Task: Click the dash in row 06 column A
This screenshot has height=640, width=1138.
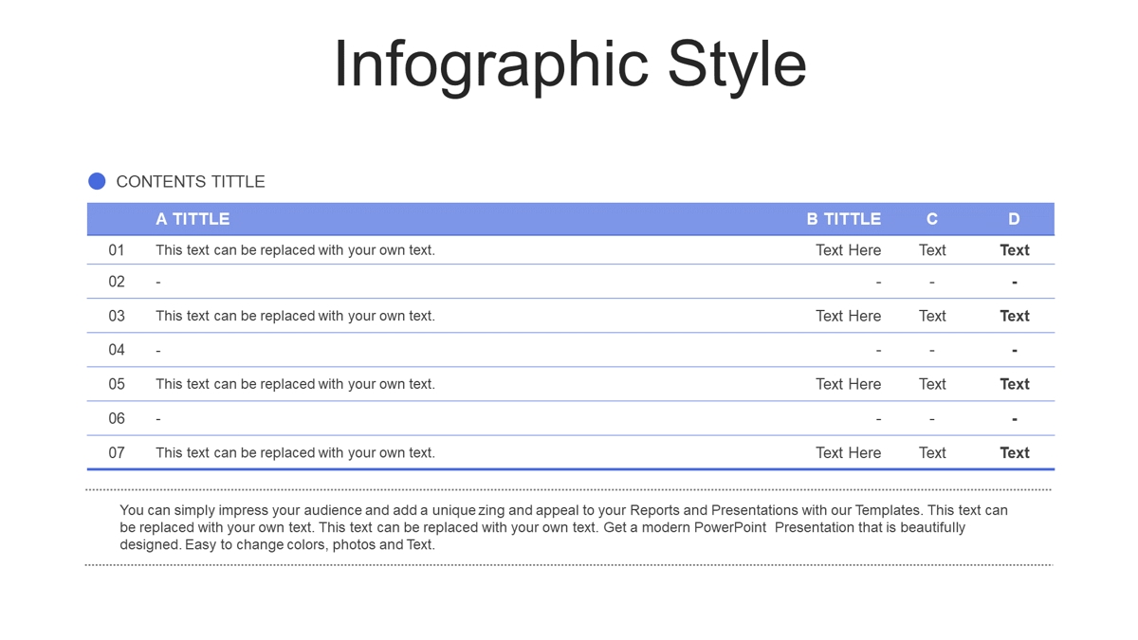Action: (x=158, y=419)
